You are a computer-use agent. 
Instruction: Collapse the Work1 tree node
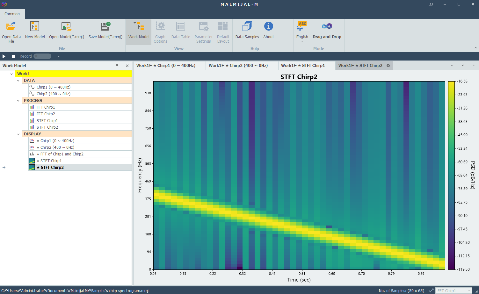click(x=11, y=74)
